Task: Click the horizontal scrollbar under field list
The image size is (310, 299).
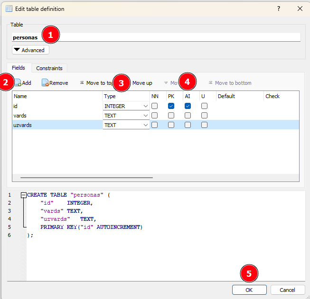Action: tap(85, 178)
